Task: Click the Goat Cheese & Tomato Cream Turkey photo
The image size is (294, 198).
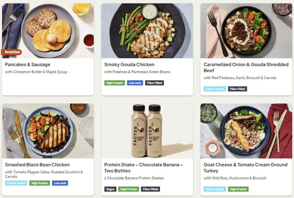Action: 246,131
